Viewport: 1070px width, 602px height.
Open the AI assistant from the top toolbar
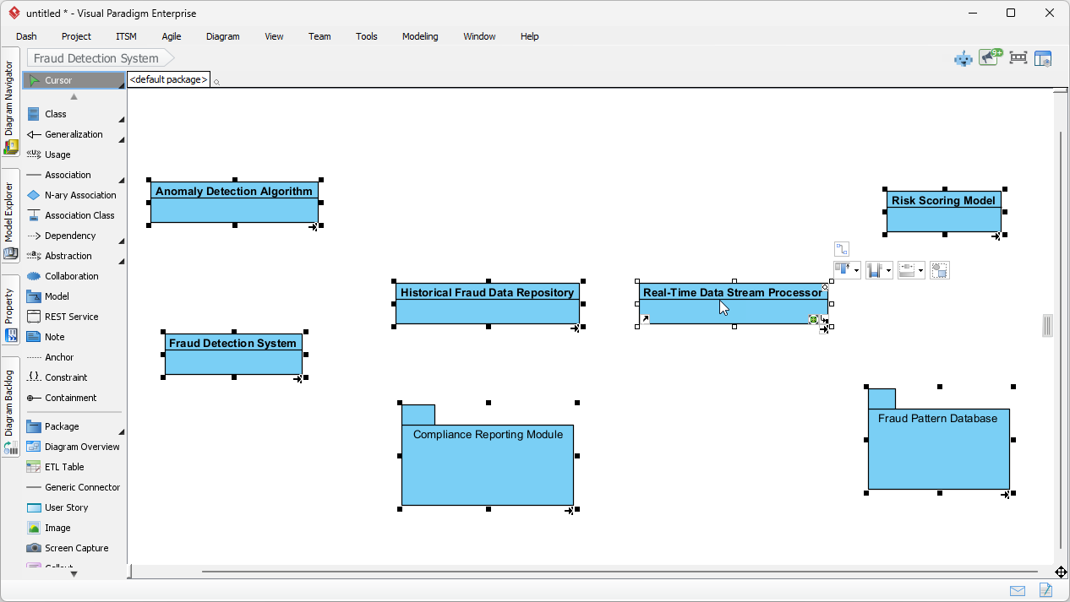[x=963, y=58]
